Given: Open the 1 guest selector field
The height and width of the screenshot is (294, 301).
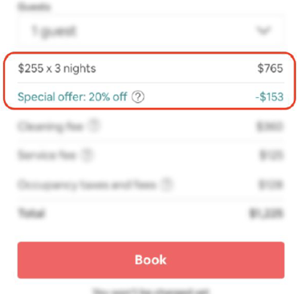Looking at the screenshot, I should click(151, 31).
